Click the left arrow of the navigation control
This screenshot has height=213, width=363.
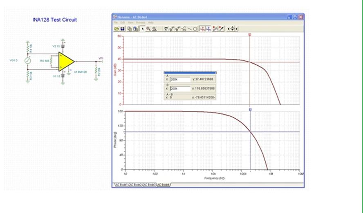(x=229, y=29)
